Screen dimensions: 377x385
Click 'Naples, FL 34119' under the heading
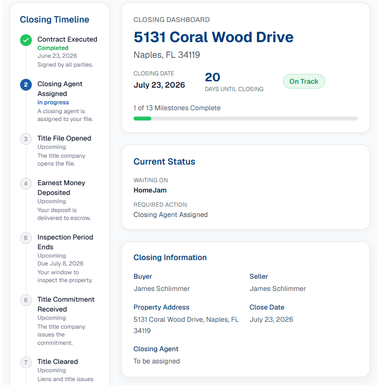pyautogui.click(x=166, y=55)
